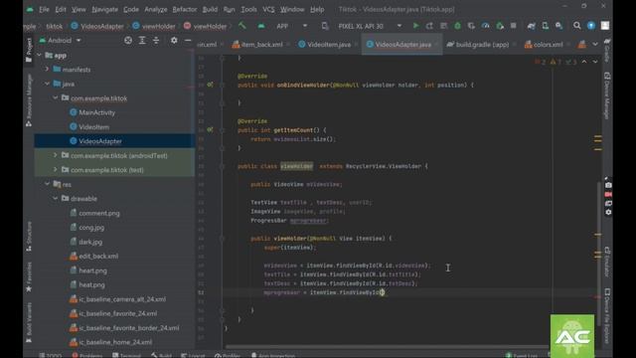Open the Navigate menu
The image size is (636, 358).
104,9
